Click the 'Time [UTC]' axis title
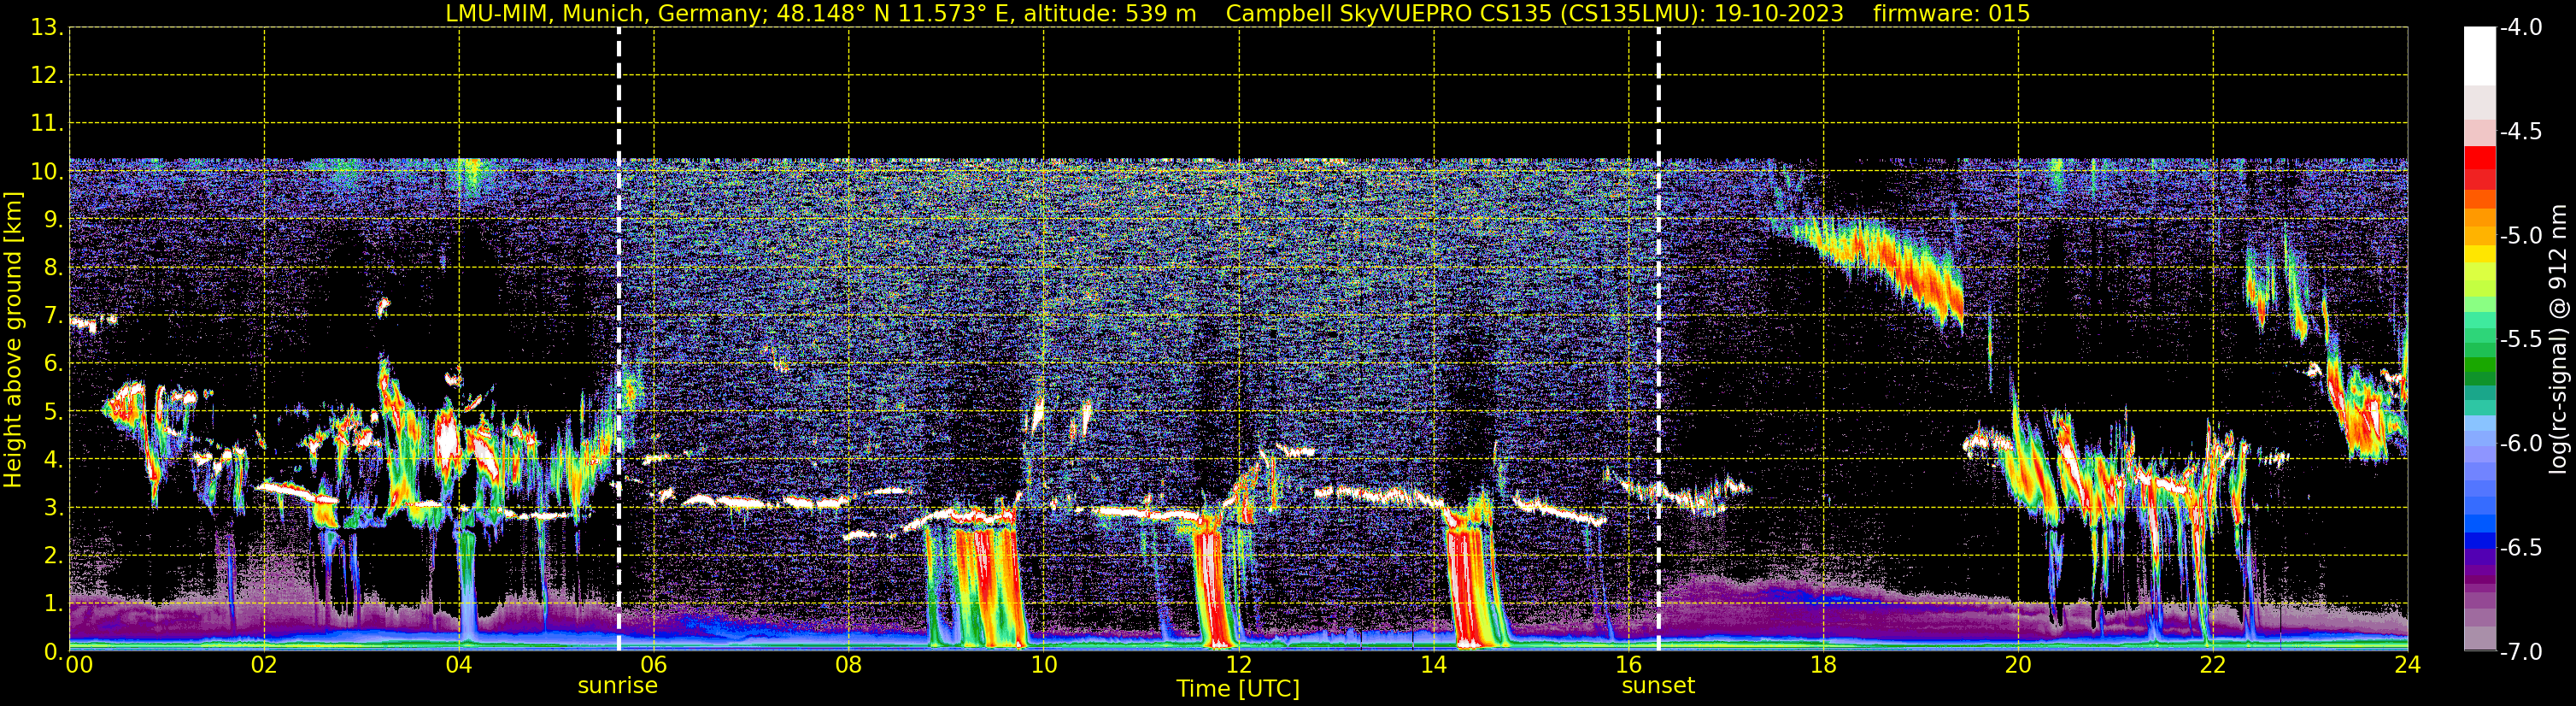 pos(1238,689)
